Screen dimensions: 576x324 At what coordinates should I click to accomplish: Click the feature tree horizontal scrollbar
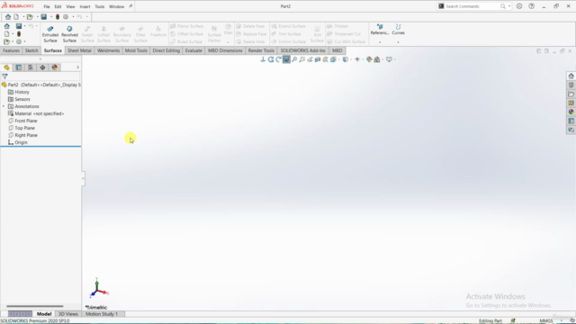pyautogui.click(x=35, y=306)
